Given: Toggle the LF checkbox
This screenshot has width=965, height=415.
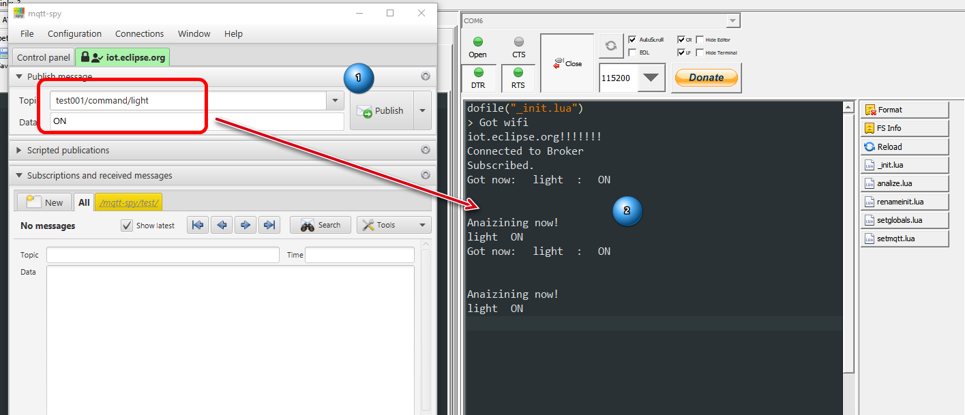Looking at the screenshot, I should pos(681,52).
